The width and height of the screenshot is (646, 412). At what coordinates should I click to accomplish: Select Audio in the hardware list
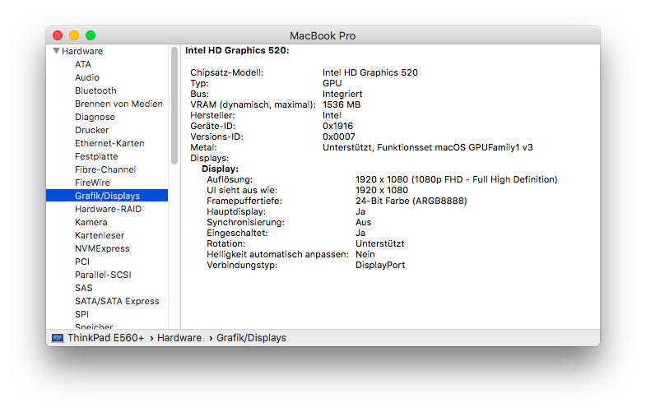(x=87, y=78)
